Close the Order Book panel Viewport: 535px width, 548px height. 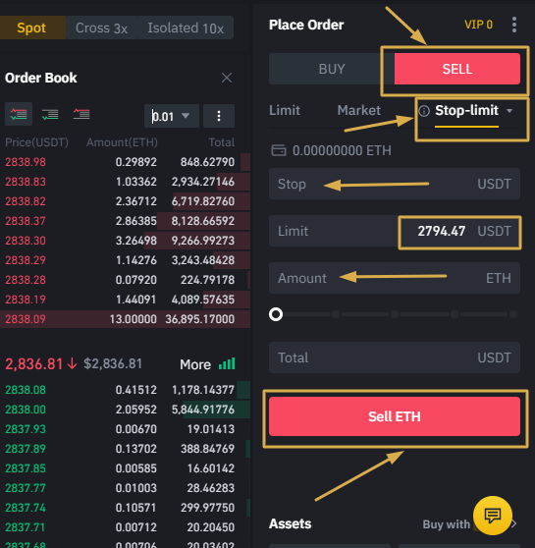coord(227,78)
